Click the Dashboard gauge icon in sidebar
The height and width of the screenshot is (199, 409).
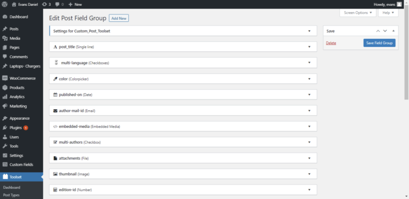(5, 17)
